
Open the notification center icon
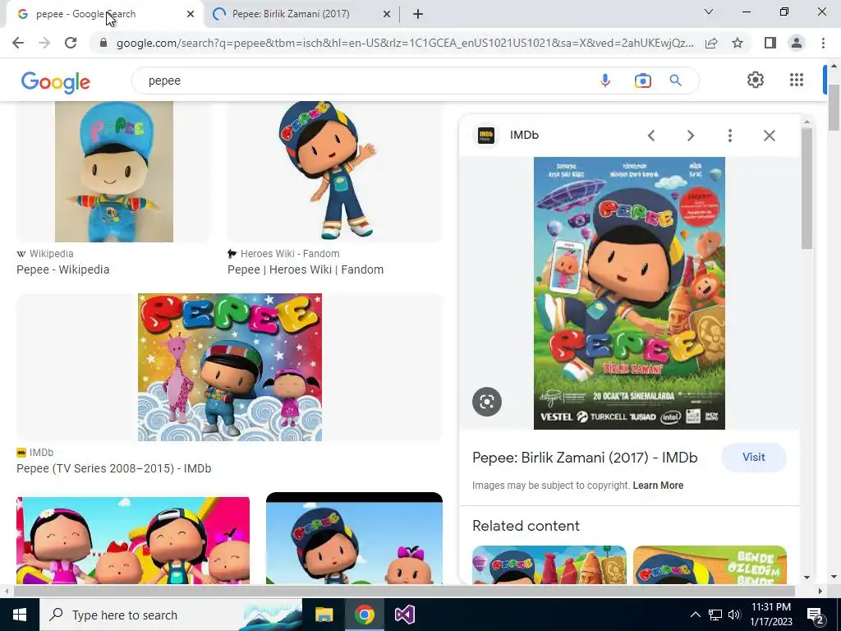pos(816,615)
